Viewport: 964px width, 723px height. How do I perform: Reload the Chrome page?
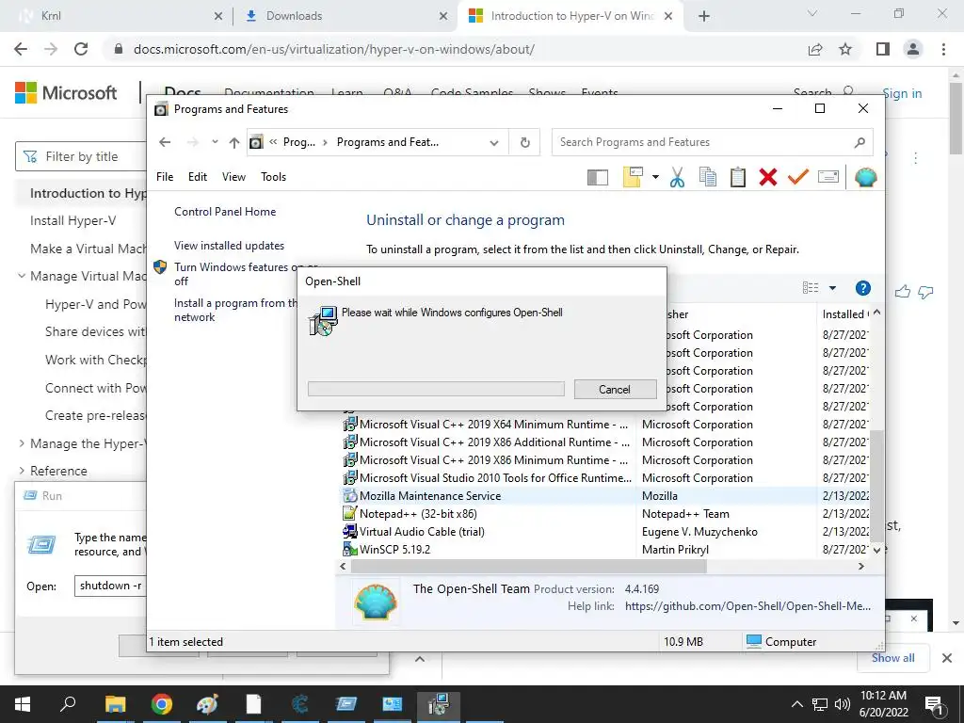(81, 49)
